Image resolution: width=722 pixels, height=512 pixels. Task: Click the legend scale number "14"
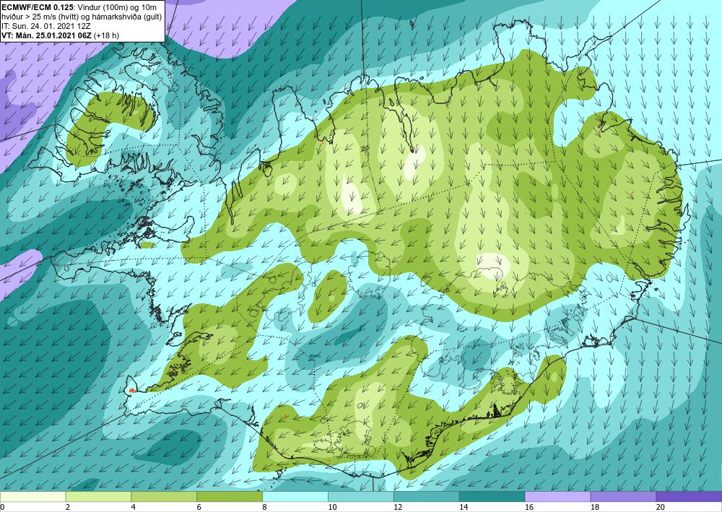pyautogui.click(x=464, y=508)
